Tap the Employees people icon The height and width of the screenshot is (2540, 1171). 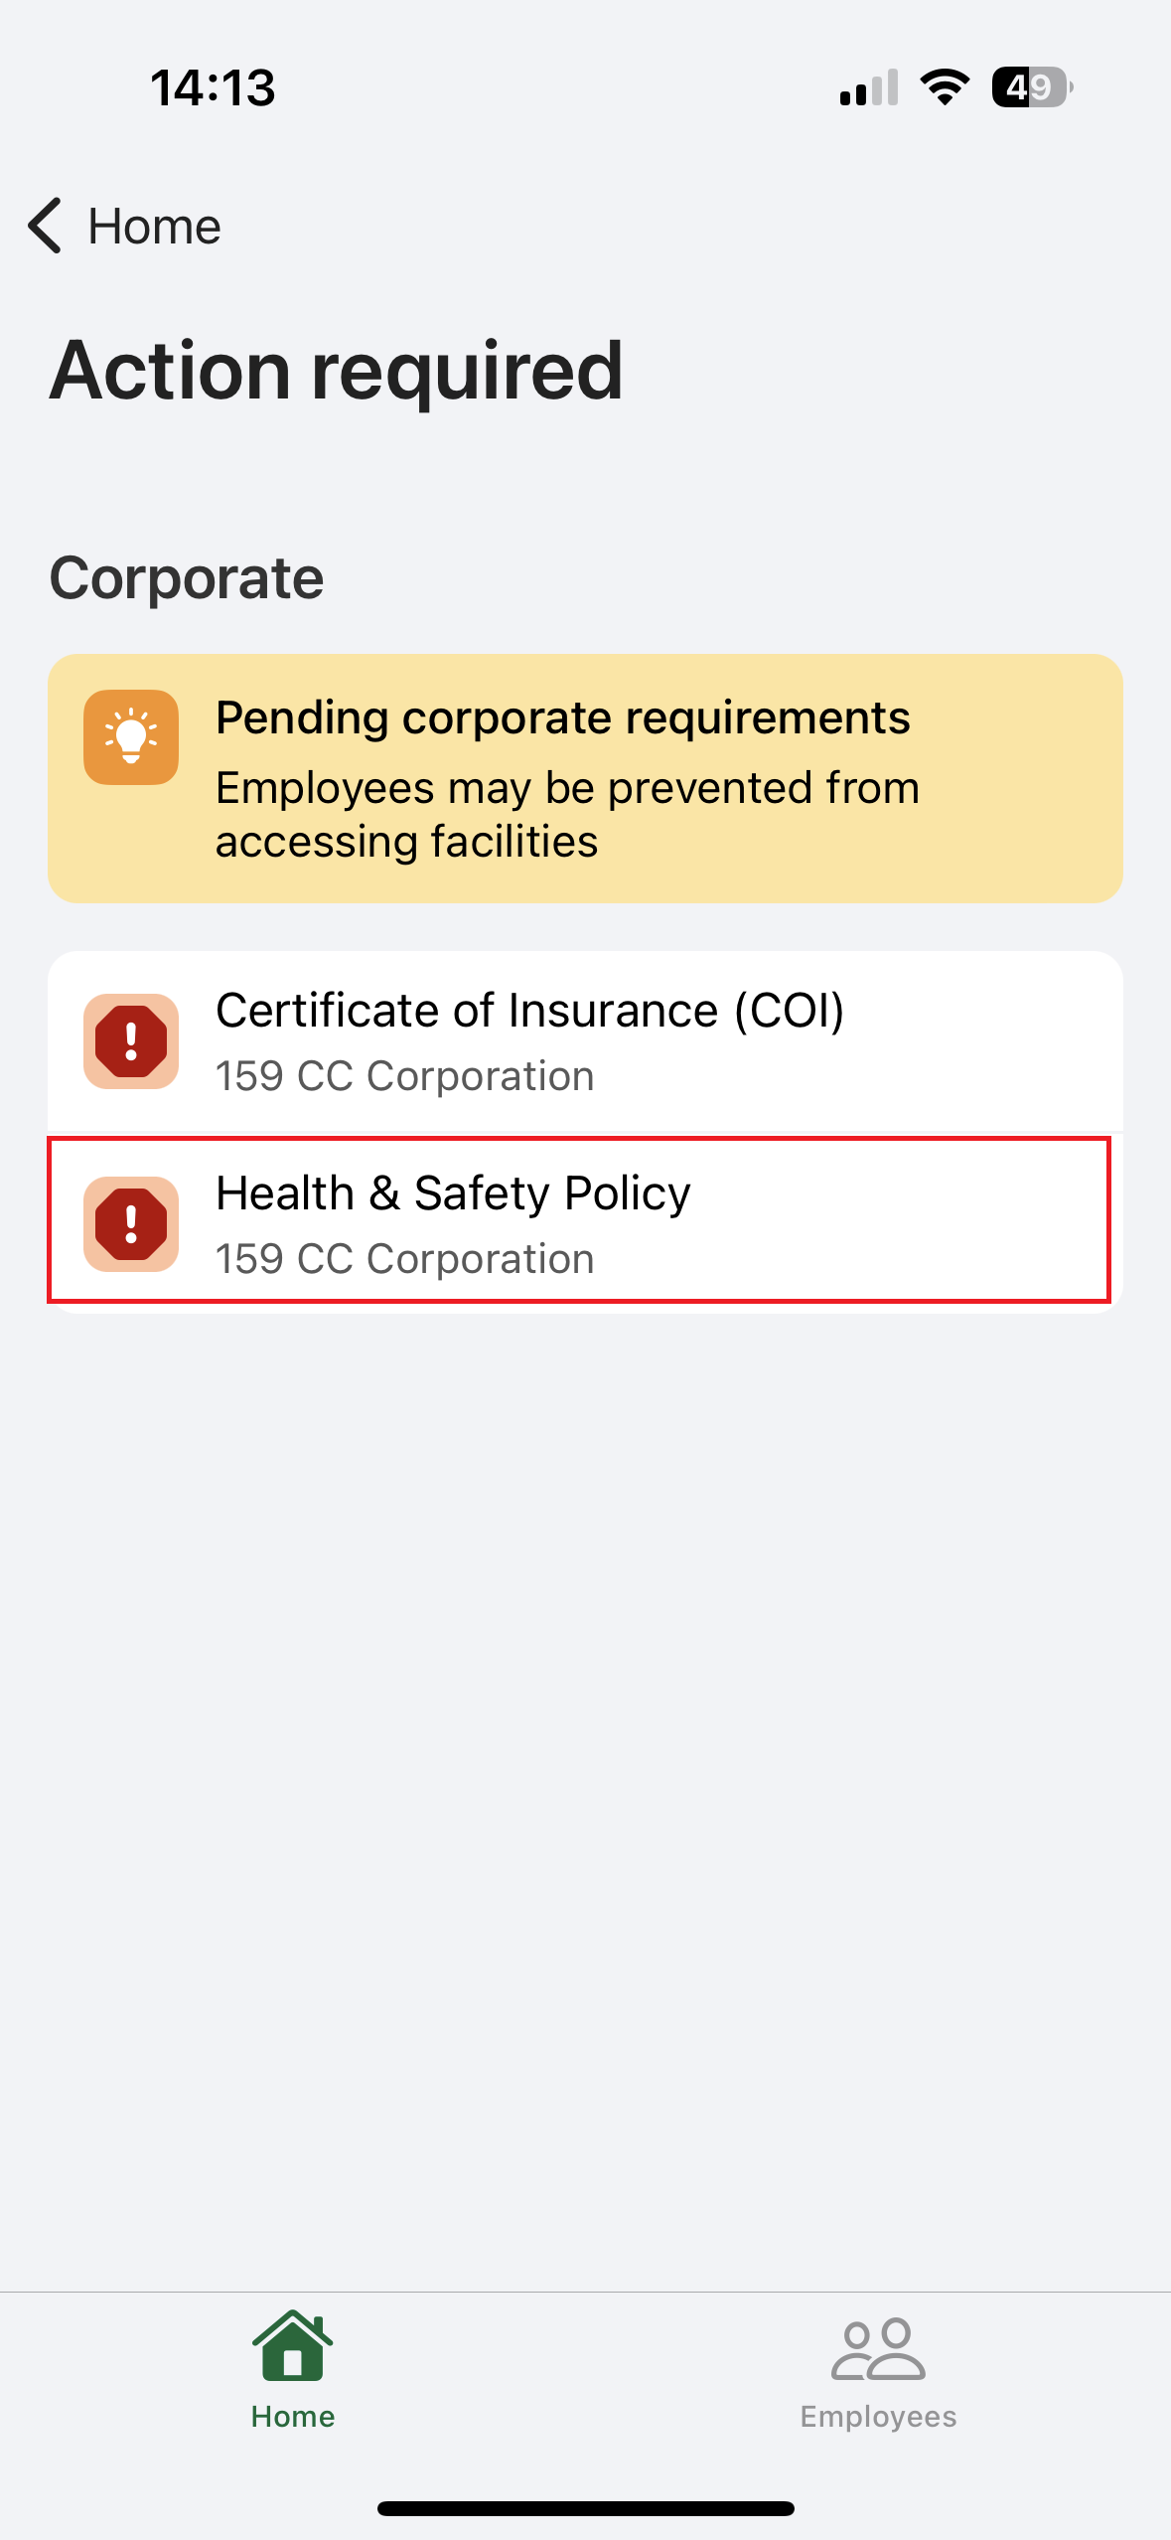click(x=878, y=2349)
